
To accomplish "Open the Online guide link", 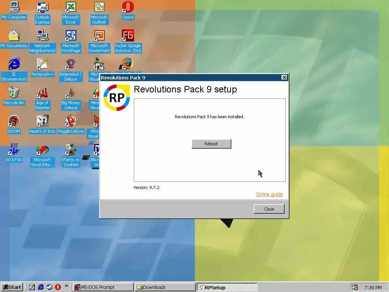I will (269, 194).
